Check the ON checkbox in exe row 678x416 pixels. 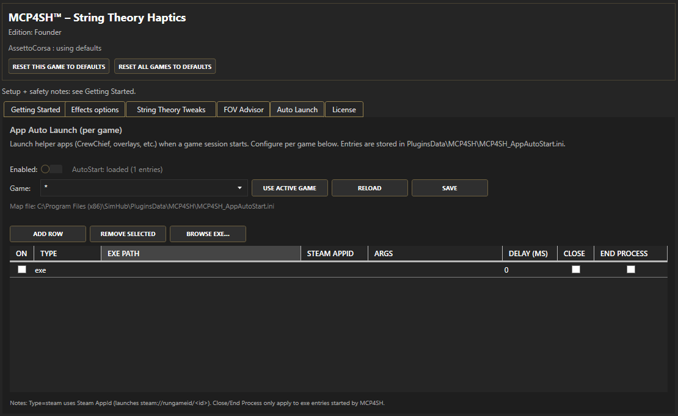click(x=22, y=270)
